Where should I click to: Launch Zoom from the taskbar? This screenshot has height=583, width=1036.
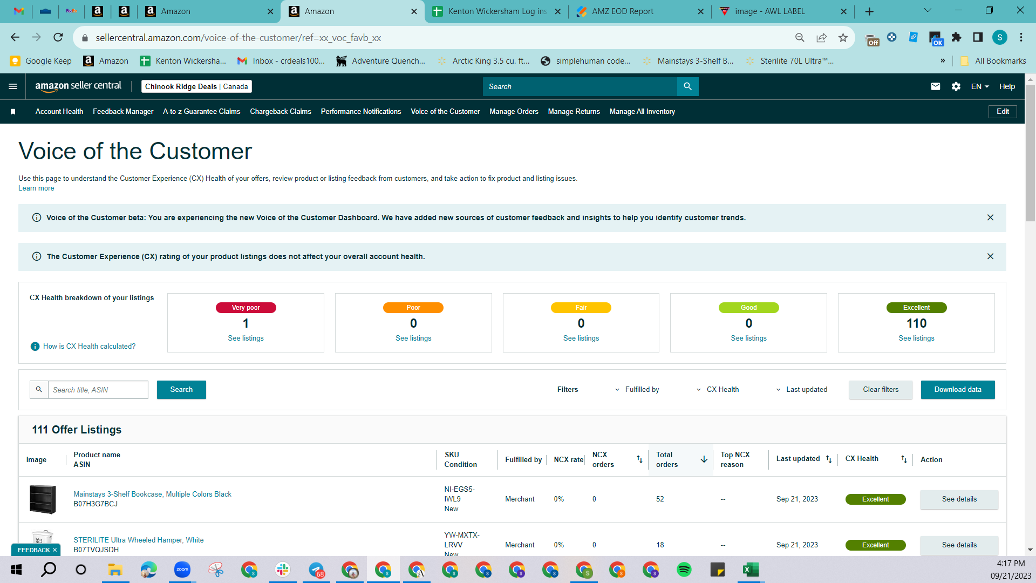pyautogui.click(x=182, y=570)
